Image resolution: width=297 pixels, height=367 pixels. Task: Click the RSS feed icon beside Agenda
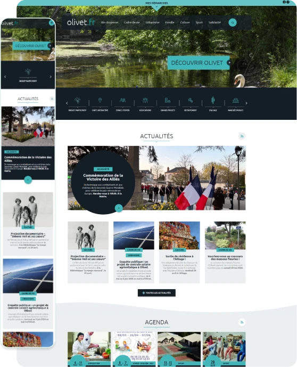(x=242, y=322)
